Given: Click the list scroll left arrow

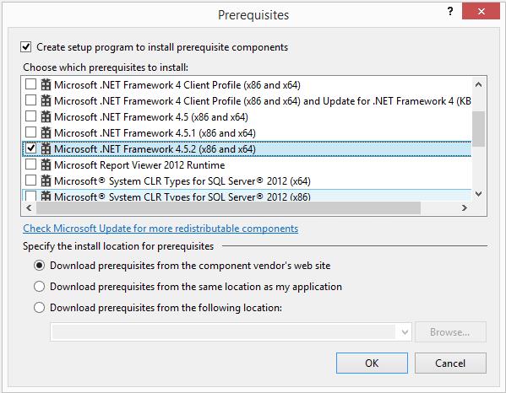Looking at the screenshot, I should point(29,207).
